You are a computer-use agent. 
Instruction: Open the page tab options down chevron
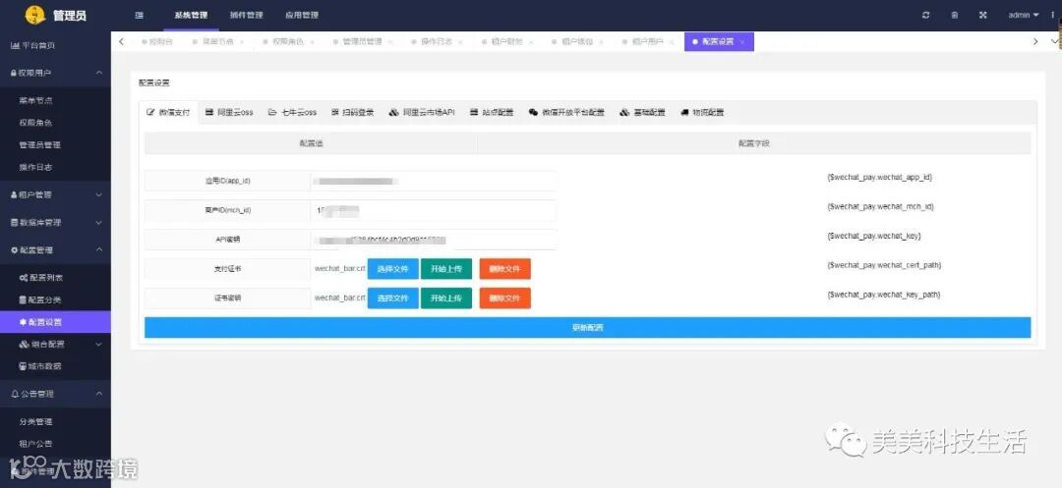[x=1054, y=41]
